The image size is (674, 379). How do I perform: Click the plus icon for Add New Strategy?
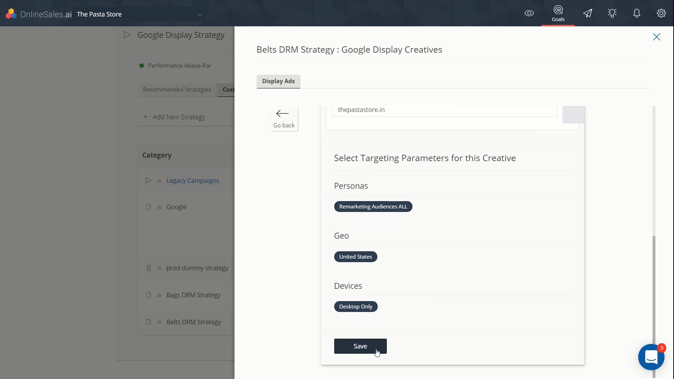[x=145, y=117]
